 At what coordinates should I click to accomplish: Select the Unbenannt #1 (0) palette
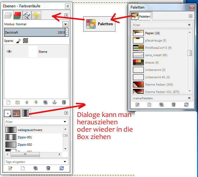coord(160,77)
